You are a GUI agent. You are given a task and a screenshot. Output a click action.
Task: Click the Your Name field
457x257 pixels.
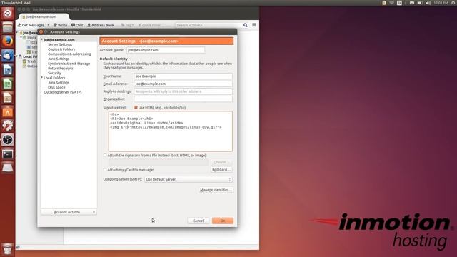(183, 76)
